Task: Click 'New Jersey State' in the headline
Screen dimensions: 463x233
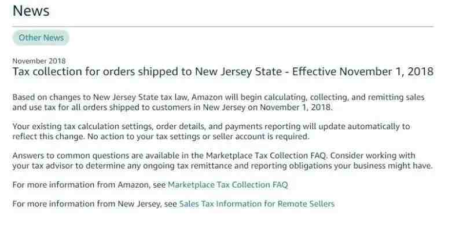Action: (238, 72)
